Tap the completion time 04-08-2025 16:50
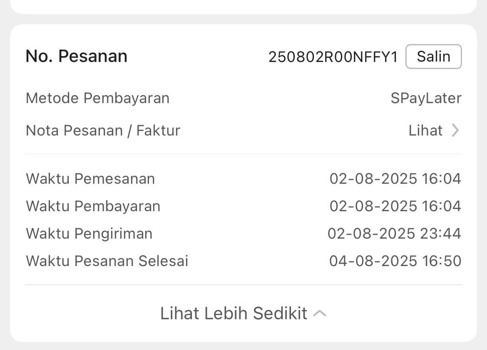The image size is (487, 350). pos(395,261)
